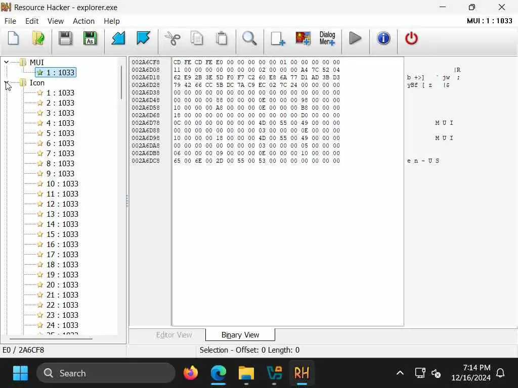The height and width of the screenshot is (388, 518).
Task: Save with the floppy disk Save icon
Action: point(65,38)
